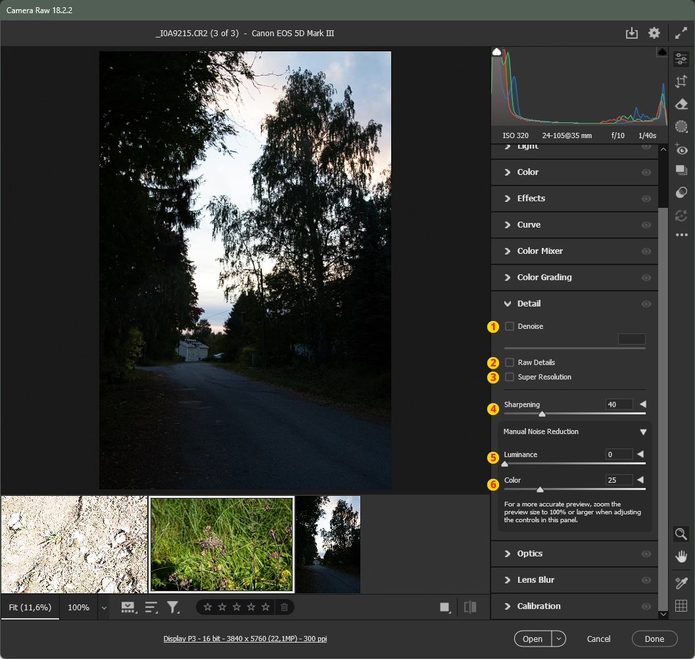Image resolution: width=695 pixels, height=659 pixels.
Task: Enable the Denoise checkbox
Action: click(510, 326)
